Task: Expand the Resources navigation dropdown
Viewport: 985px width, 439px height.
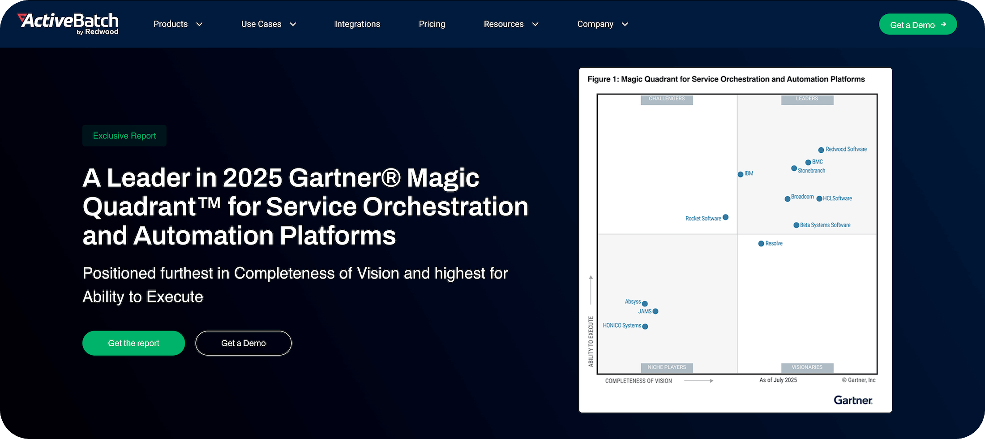Action: [x=510, y=24]
